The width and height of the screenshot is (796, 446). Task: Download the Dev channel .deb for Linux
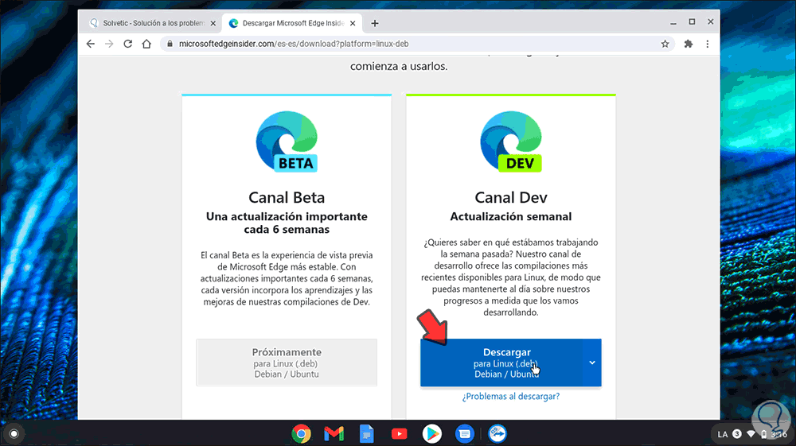pos(501,363)
